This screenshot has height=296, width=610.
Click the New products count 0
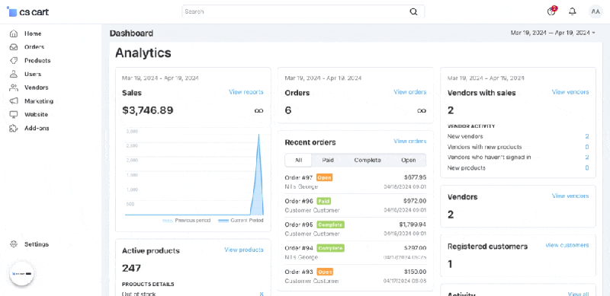pos(587,168)
